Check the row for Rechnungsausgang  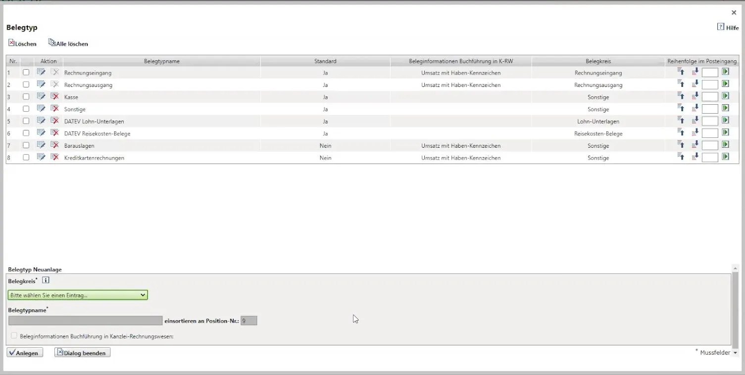[26, 84]
